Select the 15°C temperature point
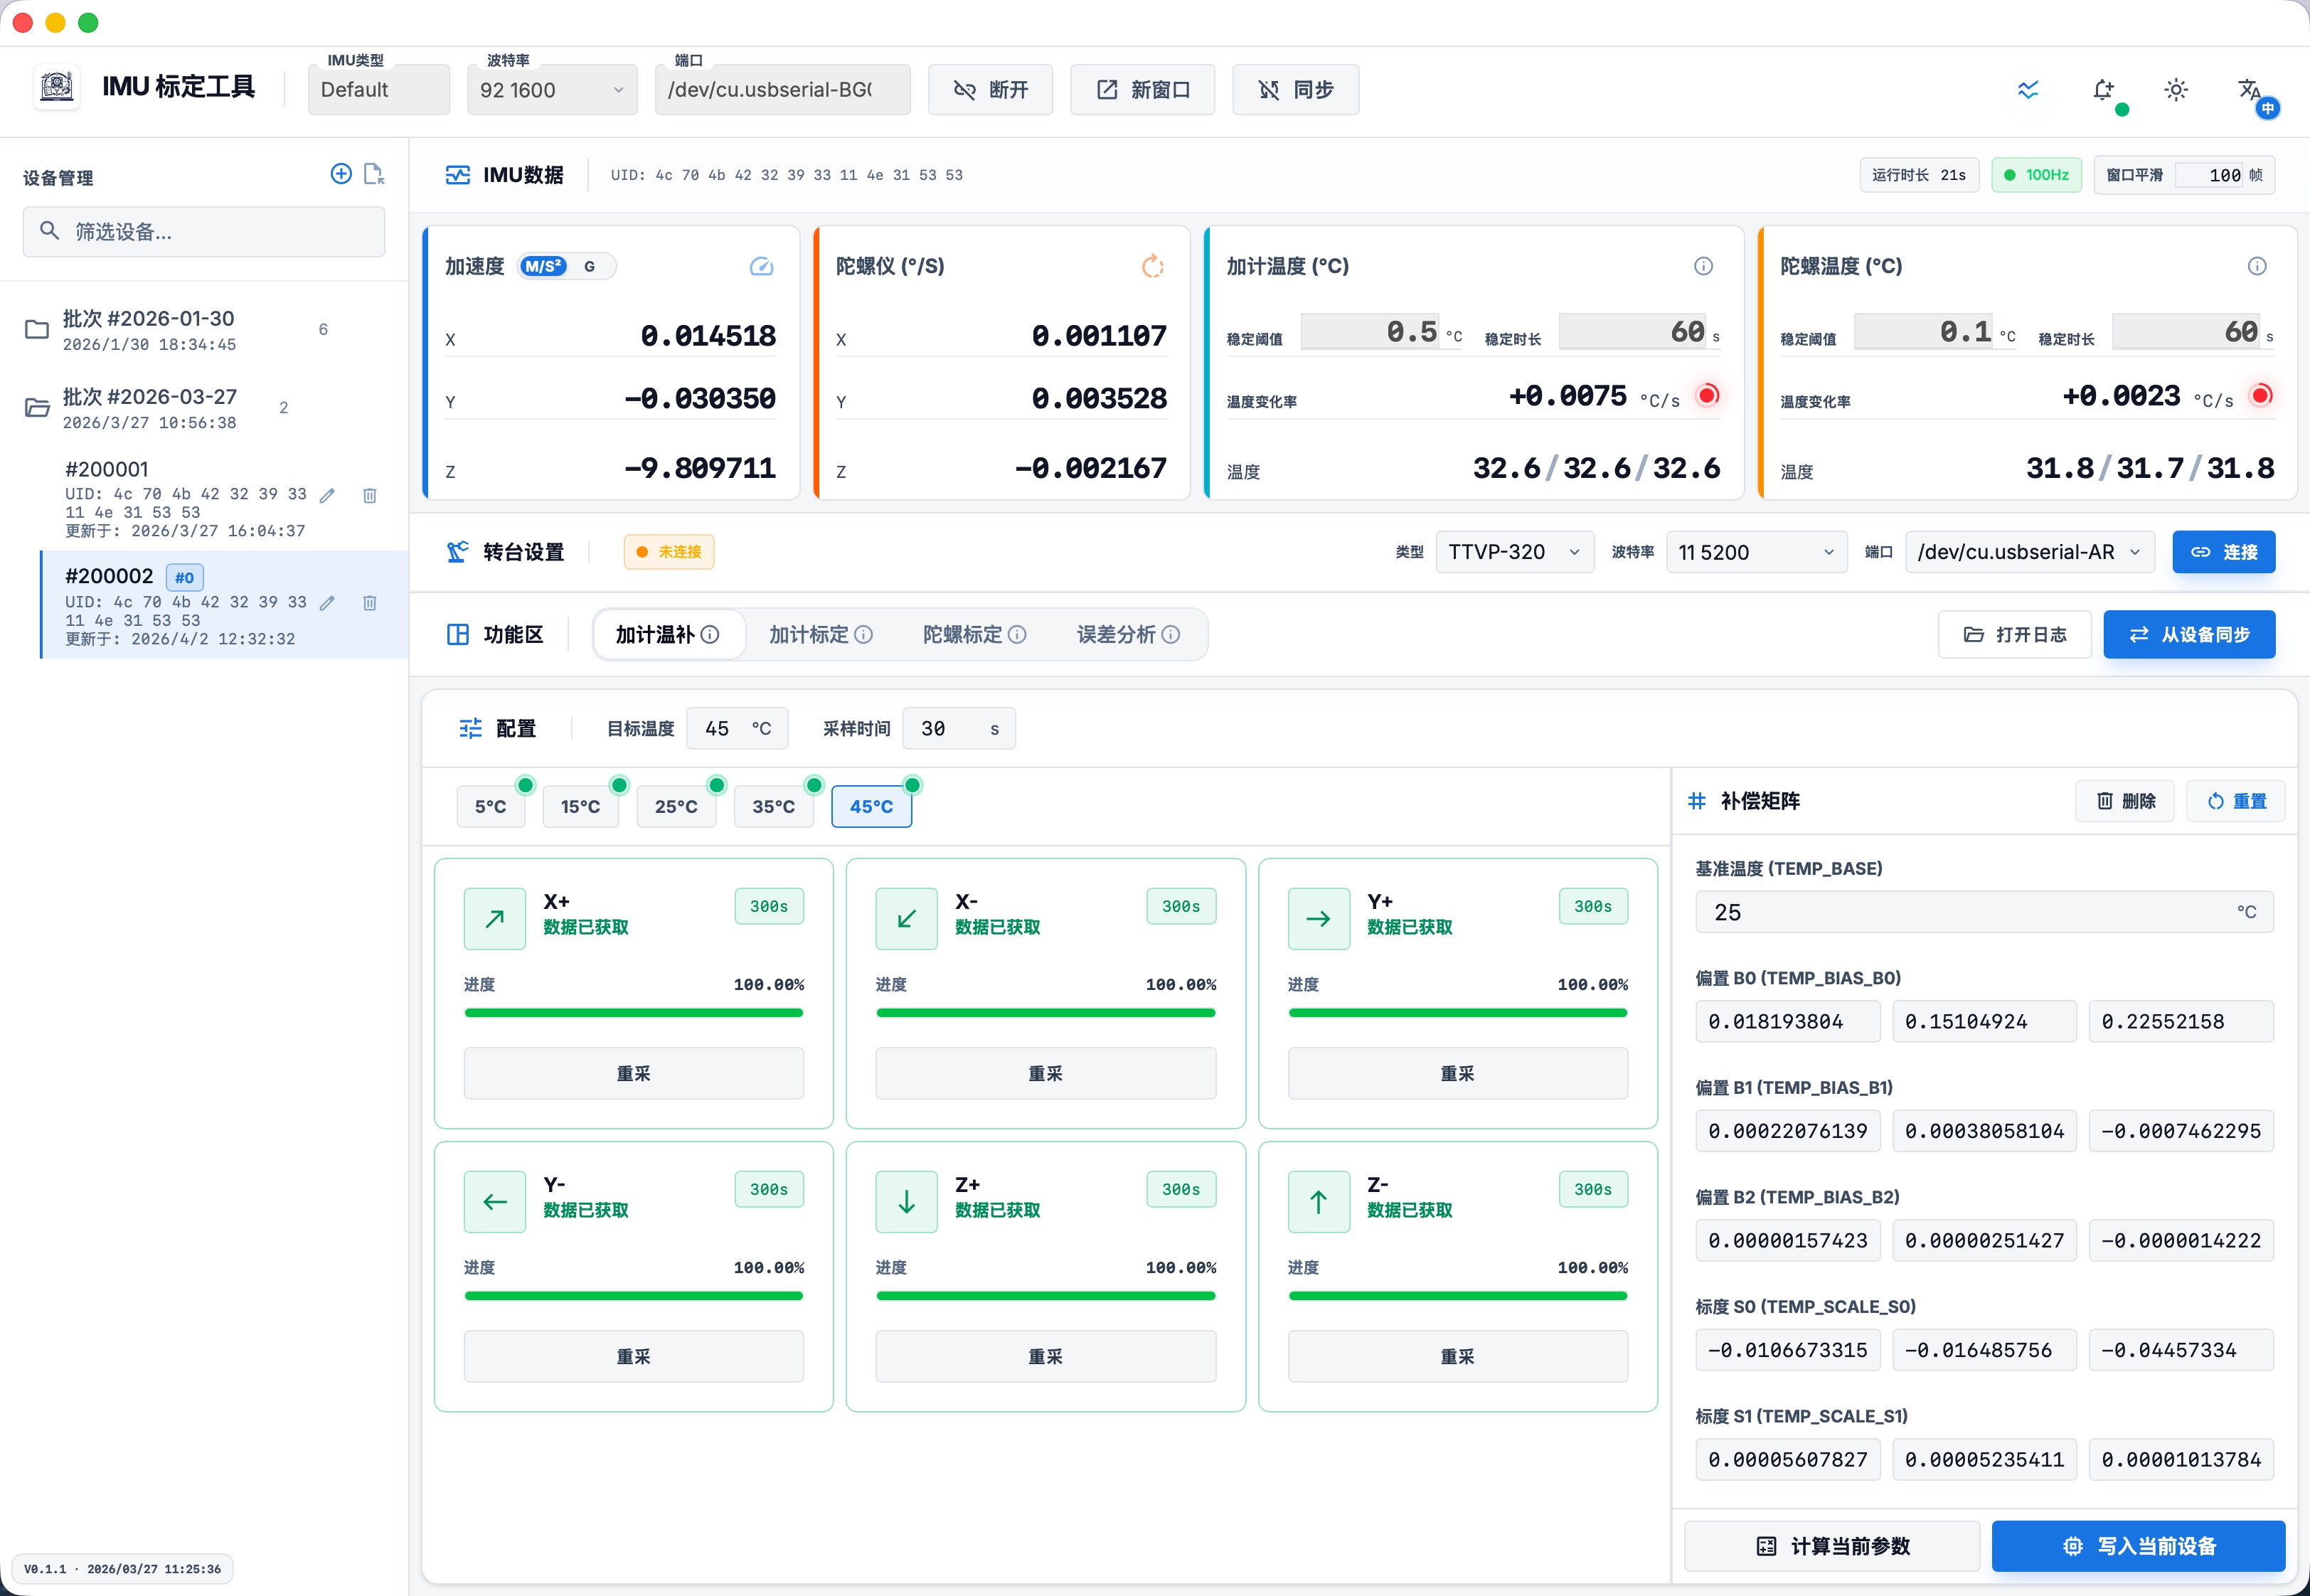Image resolution: width=2310 pixels, height=1596 pixels. click(x=580, y=806)
